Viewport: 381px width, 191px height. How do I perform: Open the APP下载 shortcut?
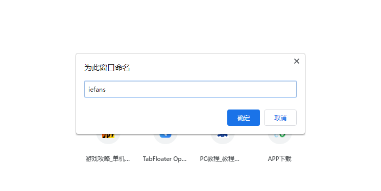279,148
